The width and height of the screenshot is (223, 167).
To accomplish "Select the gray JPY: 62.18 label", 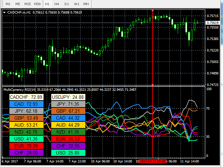I will click(x=26, y=111).
